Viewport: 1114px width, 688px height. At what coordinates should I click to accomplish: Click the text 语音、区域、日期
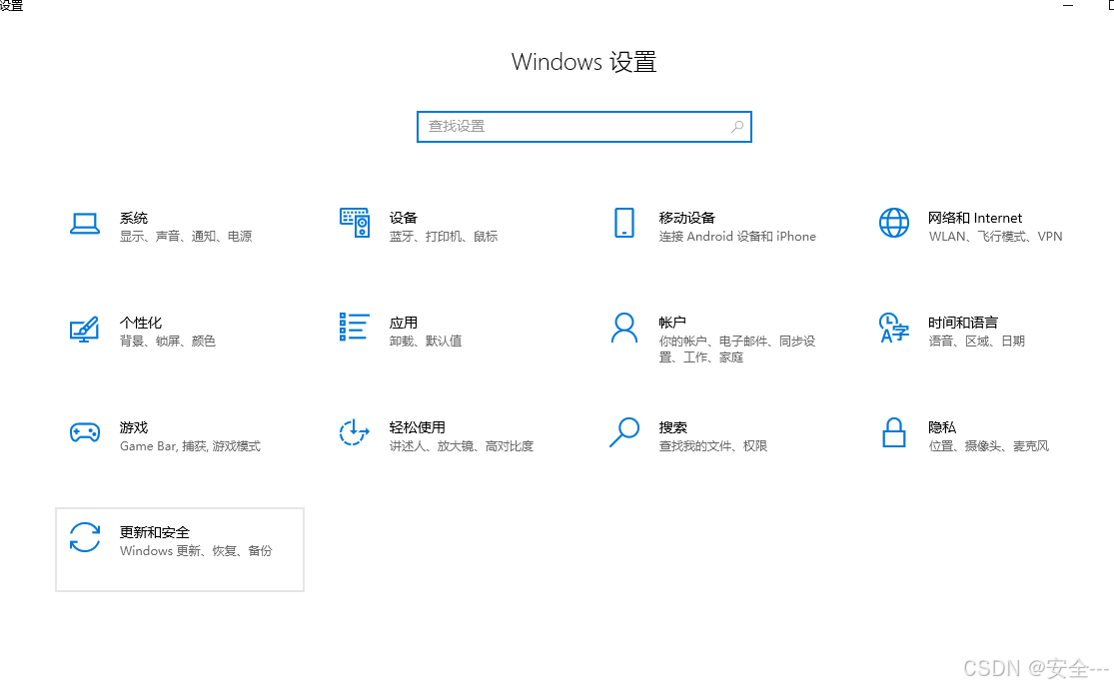click(x=977, y=342)
